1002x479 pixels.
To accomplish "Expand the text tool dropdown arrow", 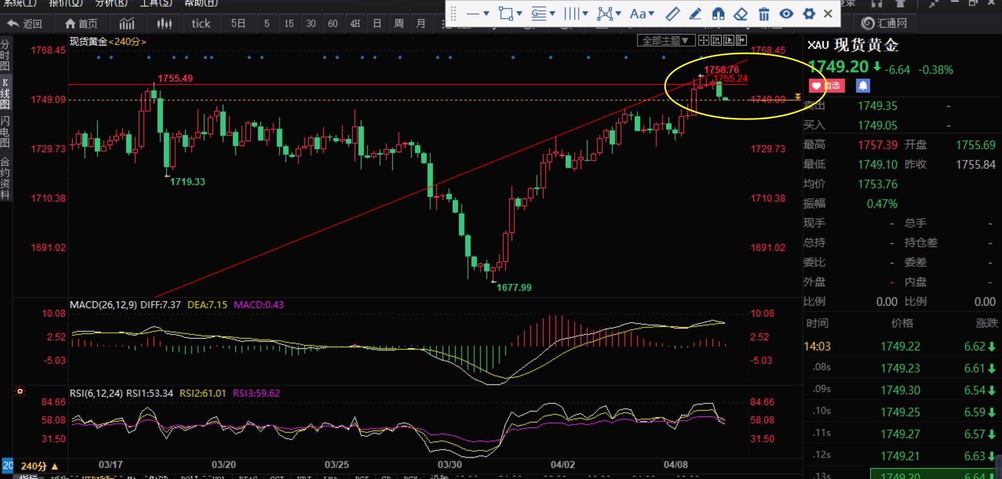I will coord(651,14).
